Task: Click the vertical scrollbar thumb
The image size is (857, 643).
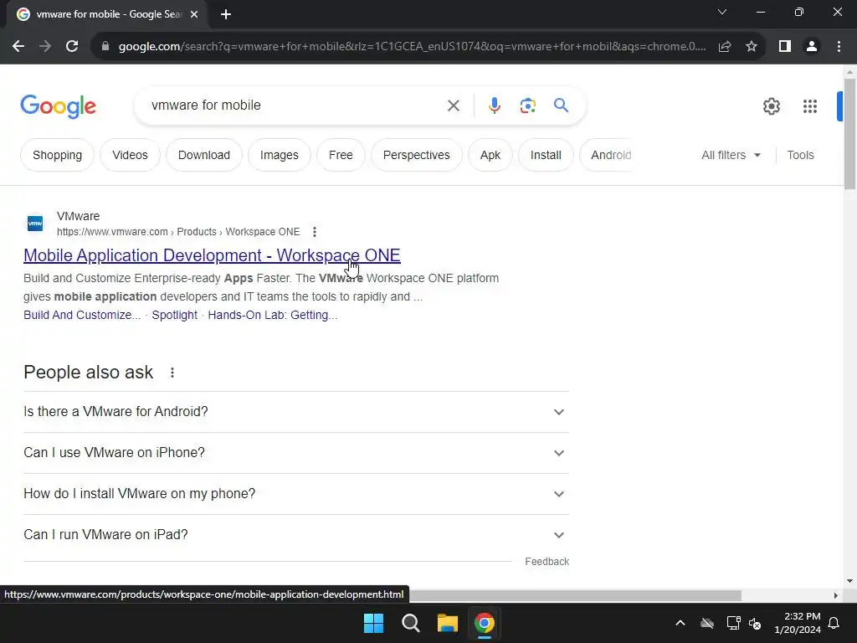Action: click(x=849, y=135)
